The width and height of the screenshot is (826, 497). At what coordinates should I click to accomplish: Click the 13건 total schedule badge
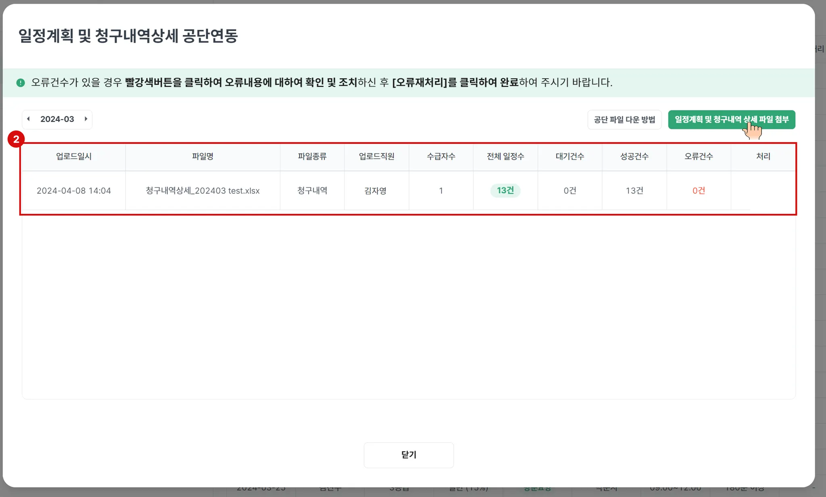pyautogui.click(x=505, y=191)
